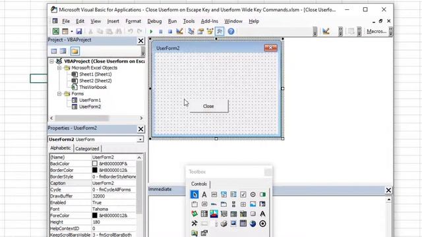Click the View Object icon in Project panel
This screenshot has height=237, width=422.
tap(63, 51)
